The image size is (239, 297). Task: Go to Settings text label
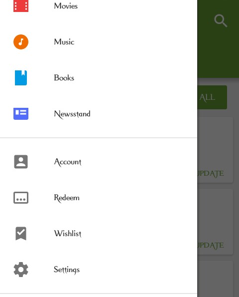(67, 270)
